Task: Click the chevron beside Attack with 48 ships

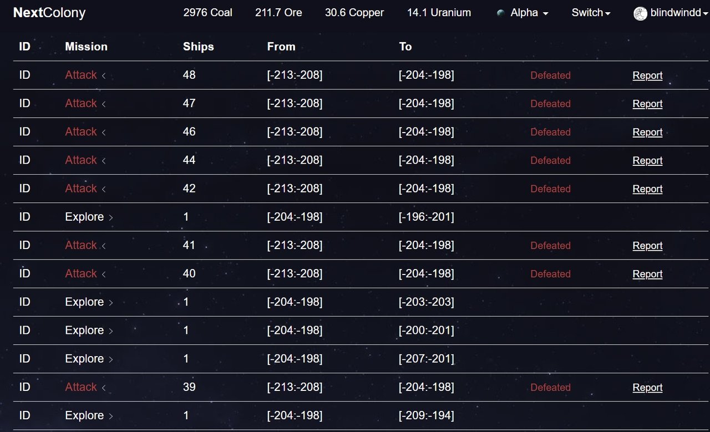Action: pos(104,75)
